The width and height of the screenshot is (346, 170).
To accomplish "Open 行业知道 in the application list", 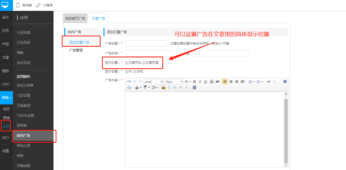I will (x=24, y=32).
